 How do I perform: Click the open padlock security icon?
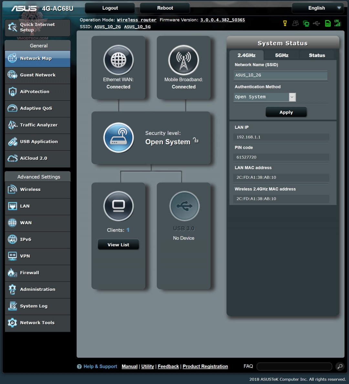pos(196,140)
